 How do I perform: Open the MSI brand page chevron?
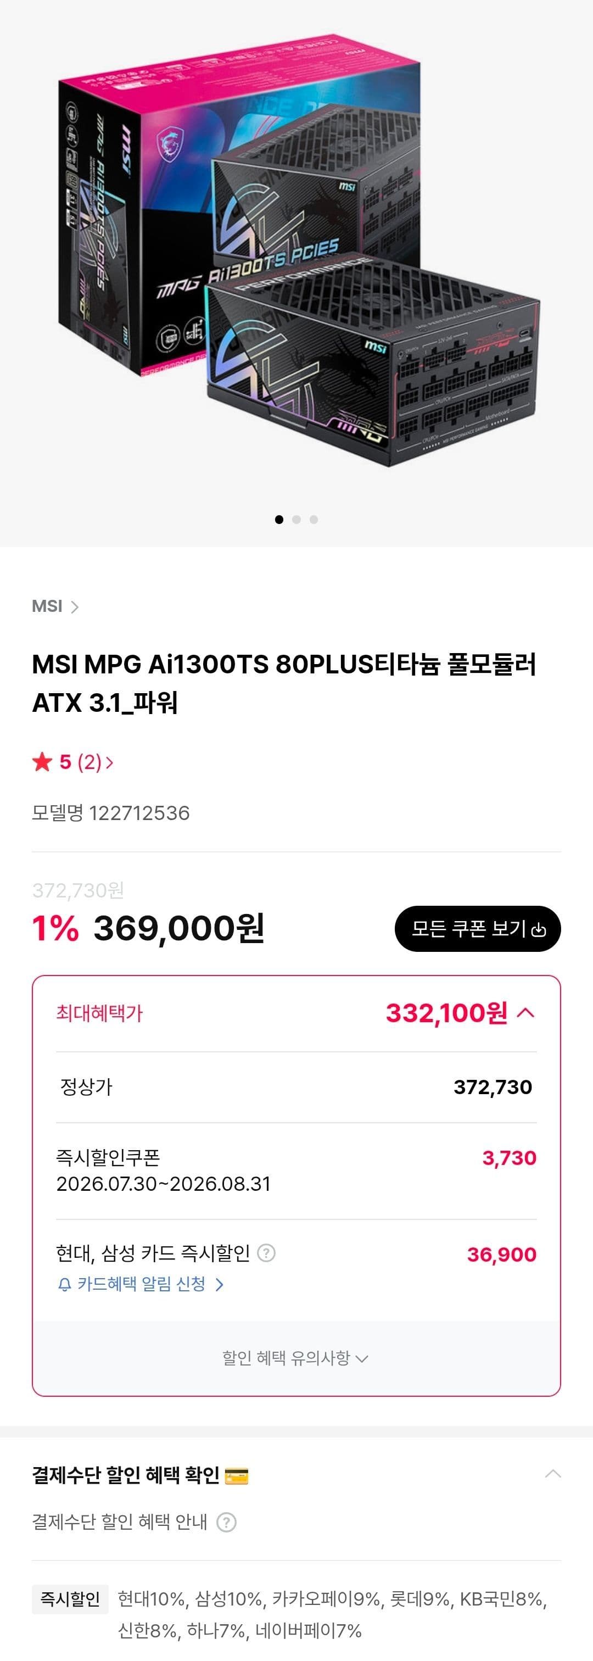coord(75,607)
